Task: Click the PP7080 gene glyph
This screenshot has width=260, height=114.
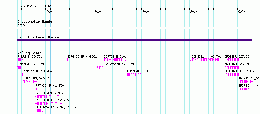Action: coord(35,89)
